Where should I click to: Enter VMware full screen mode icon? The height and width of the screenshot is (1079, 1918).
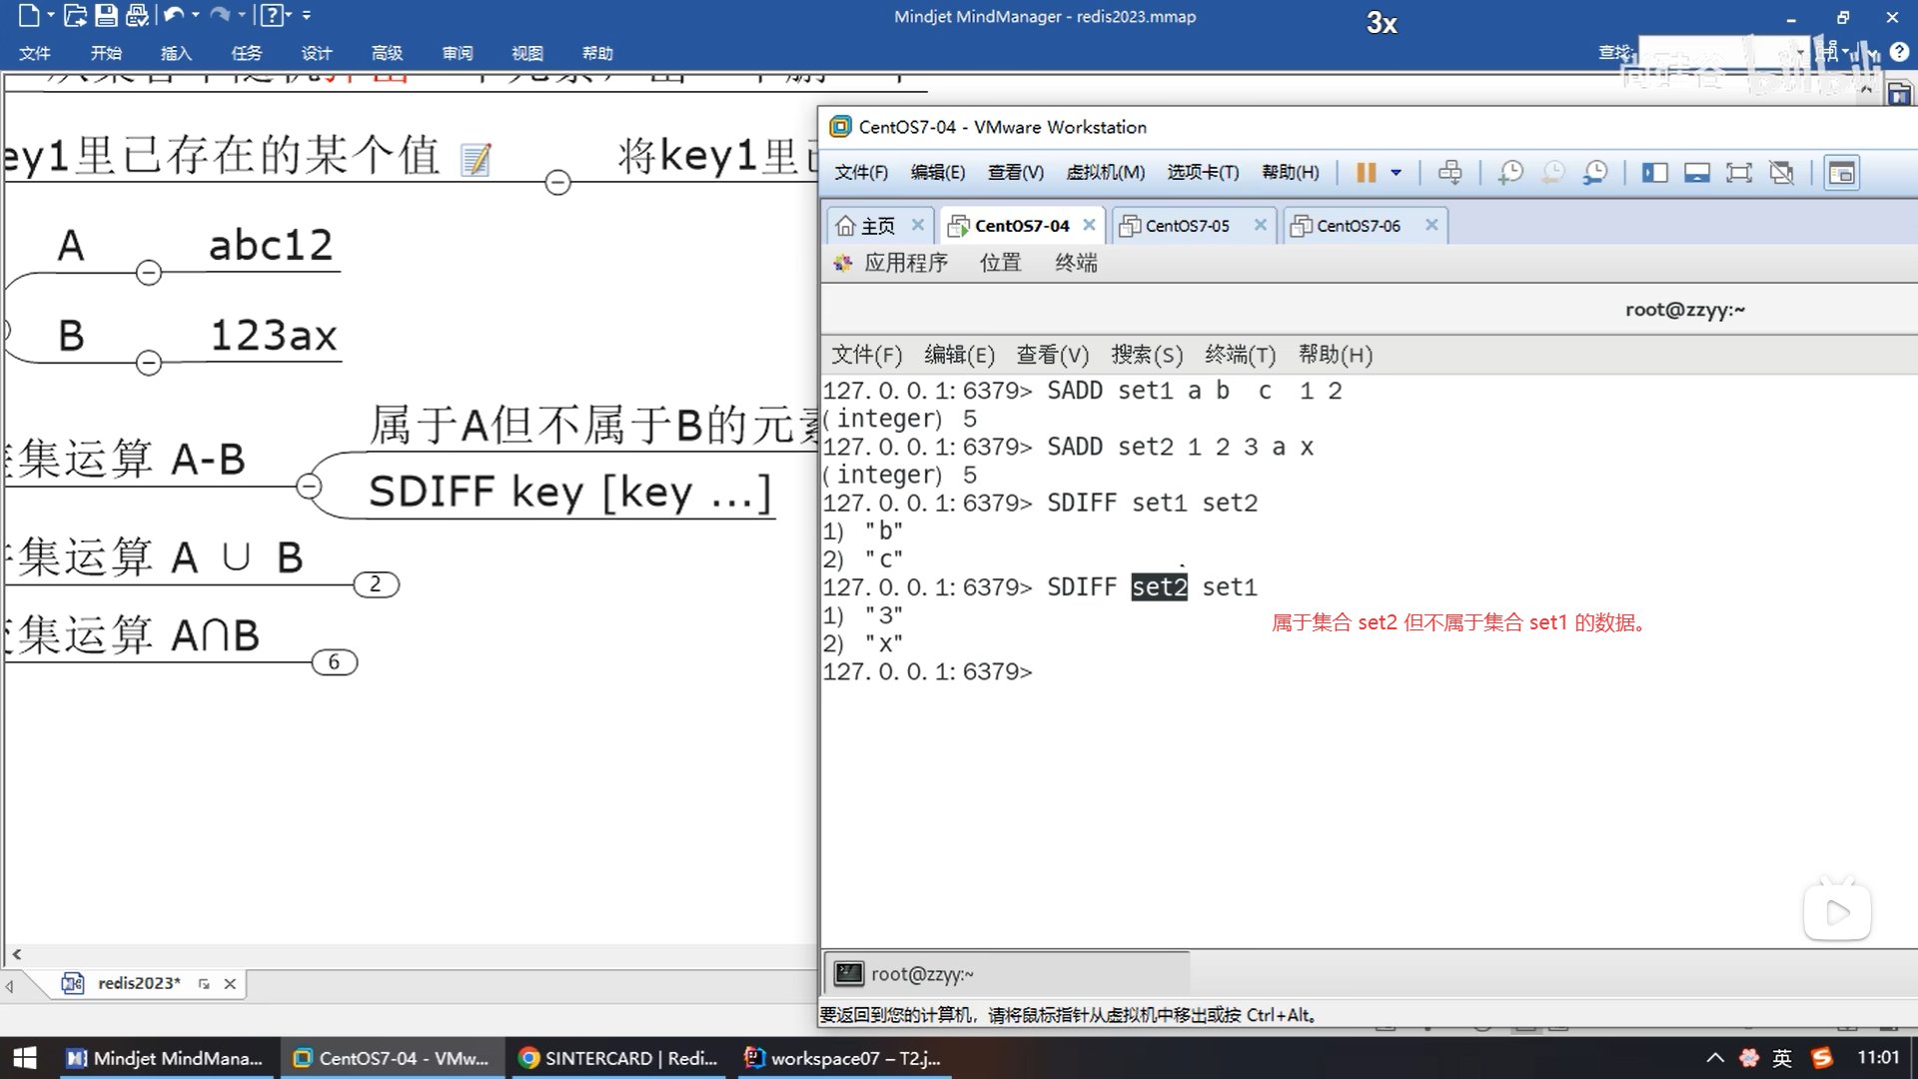click(x=1738, y=173)
